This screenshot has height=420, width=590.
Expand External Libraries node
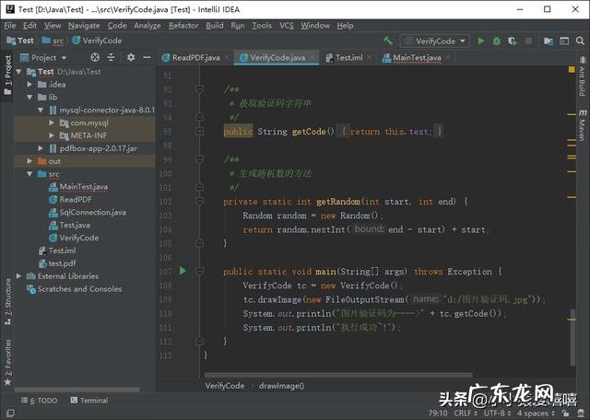(x=18, y=276)
